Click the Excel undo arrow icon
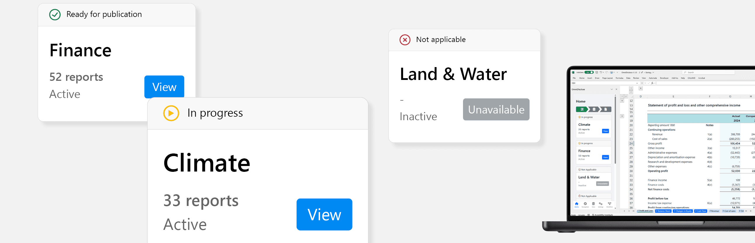Screen dimensions: 755x243 click(x=601, y=73)
